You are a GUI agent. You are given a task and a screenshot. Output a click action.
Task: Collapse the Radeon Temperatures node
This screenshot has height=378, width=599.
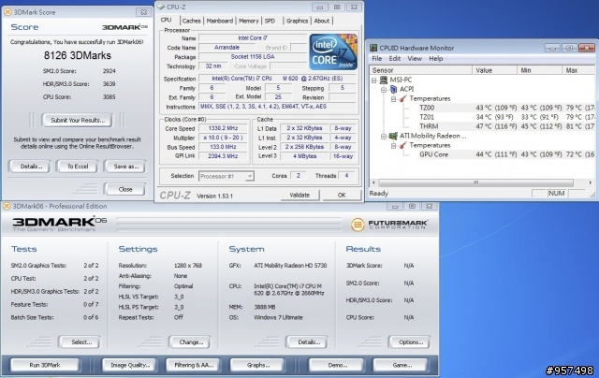click(393, 145)
